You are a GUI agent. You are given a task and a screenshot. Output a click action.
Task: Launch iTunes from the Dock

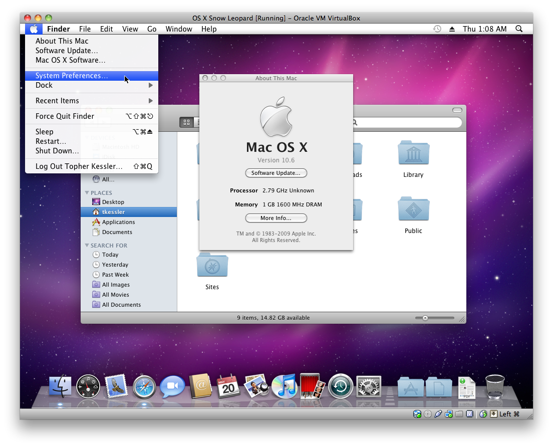coord(285,386)
